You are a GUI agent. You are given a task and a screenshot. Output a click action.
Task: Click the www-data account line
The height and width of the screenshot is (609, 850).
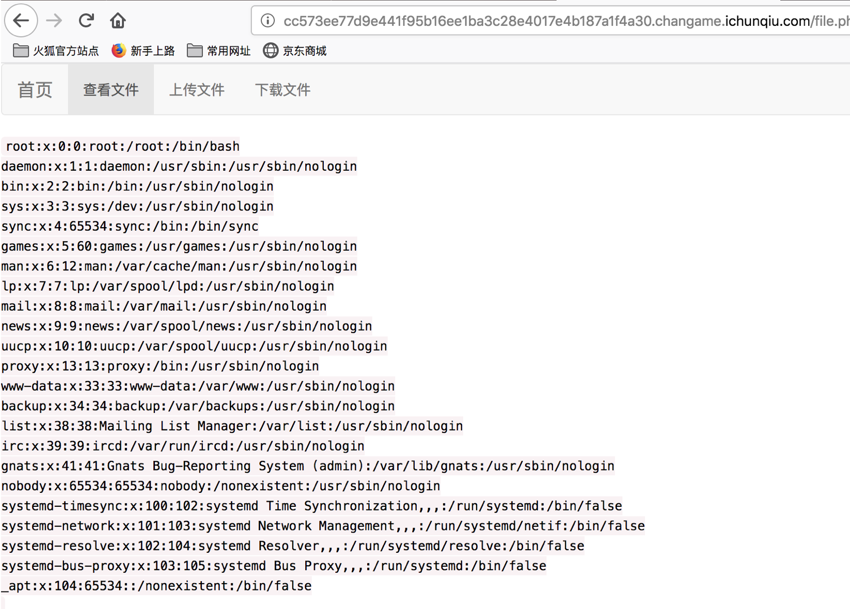(x=198, y=386)
